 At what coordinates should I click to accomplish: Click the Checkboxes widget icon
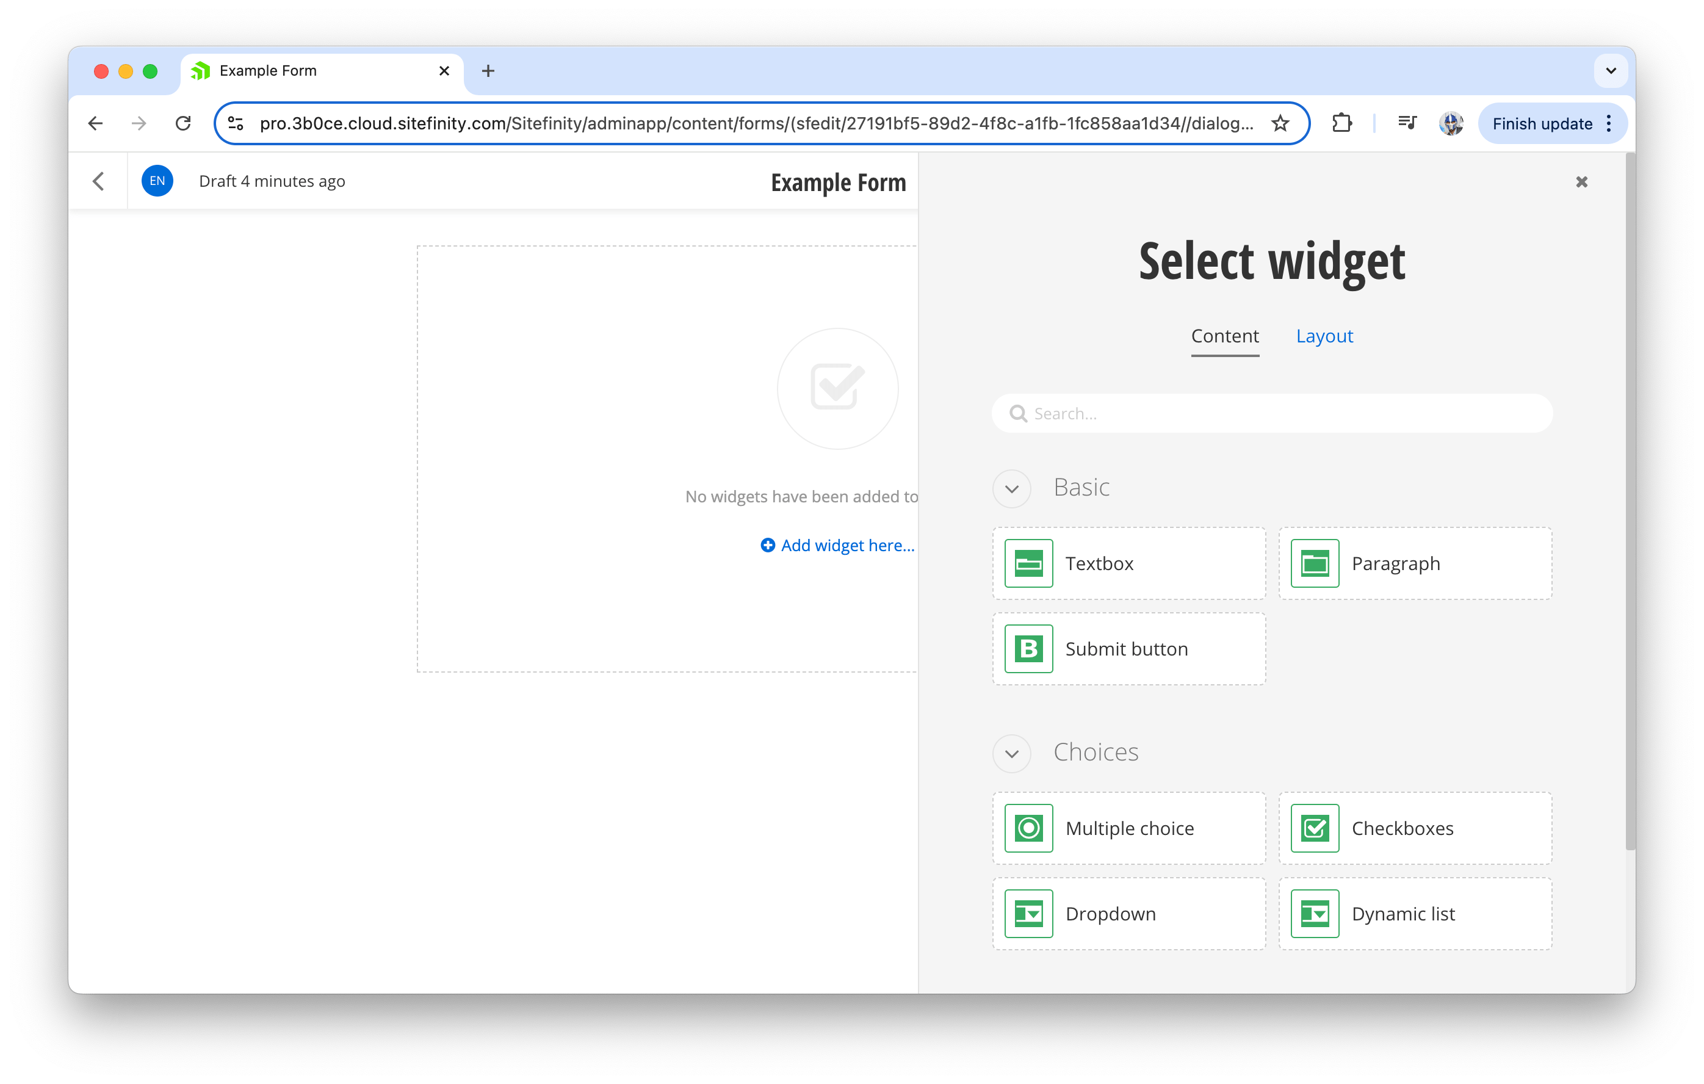tap(1313, 828)
